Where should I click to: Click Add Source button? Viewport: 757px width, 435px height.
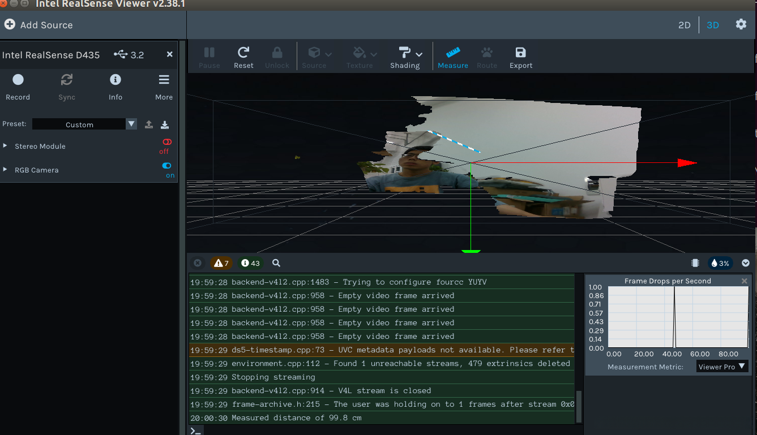(39, 25)
